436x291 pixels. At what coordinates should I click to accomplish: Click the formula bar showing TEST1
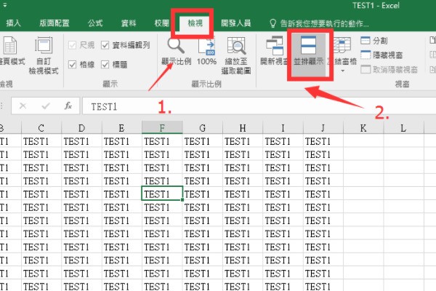click(259, 106)
